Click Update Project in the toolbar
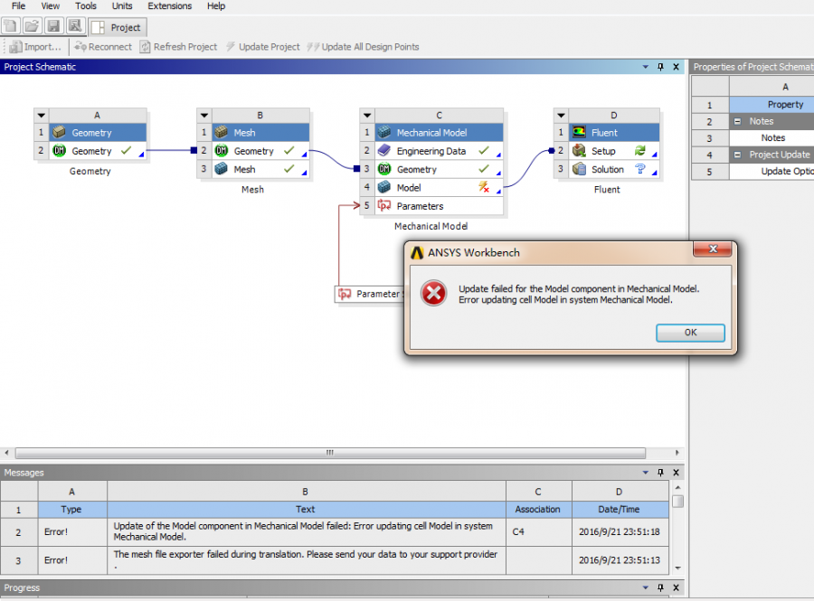 pos(262,47)
